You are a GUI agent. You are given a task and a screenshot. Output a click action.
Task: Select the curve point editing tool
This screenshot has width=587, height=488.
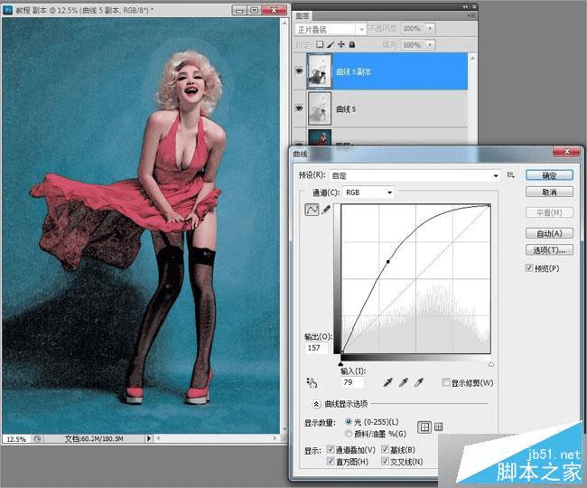[312, 210]
